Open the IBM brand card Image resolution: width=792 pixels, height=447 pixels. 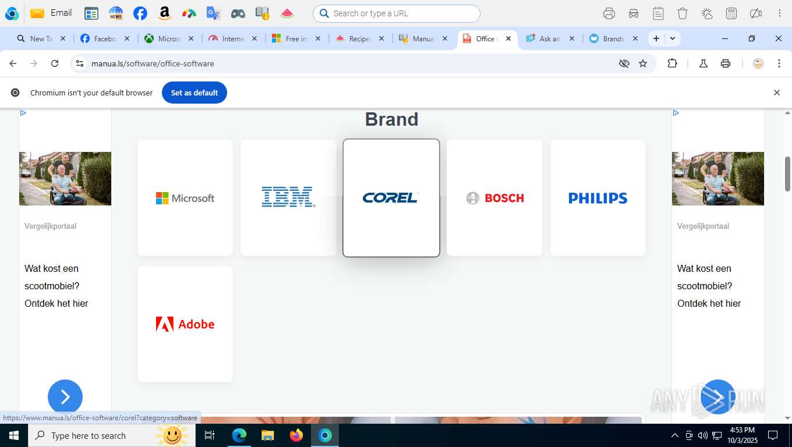pos(288,198)
